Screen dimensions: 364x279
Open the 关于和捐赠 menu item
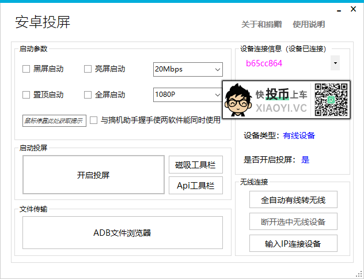coord(261,24)
